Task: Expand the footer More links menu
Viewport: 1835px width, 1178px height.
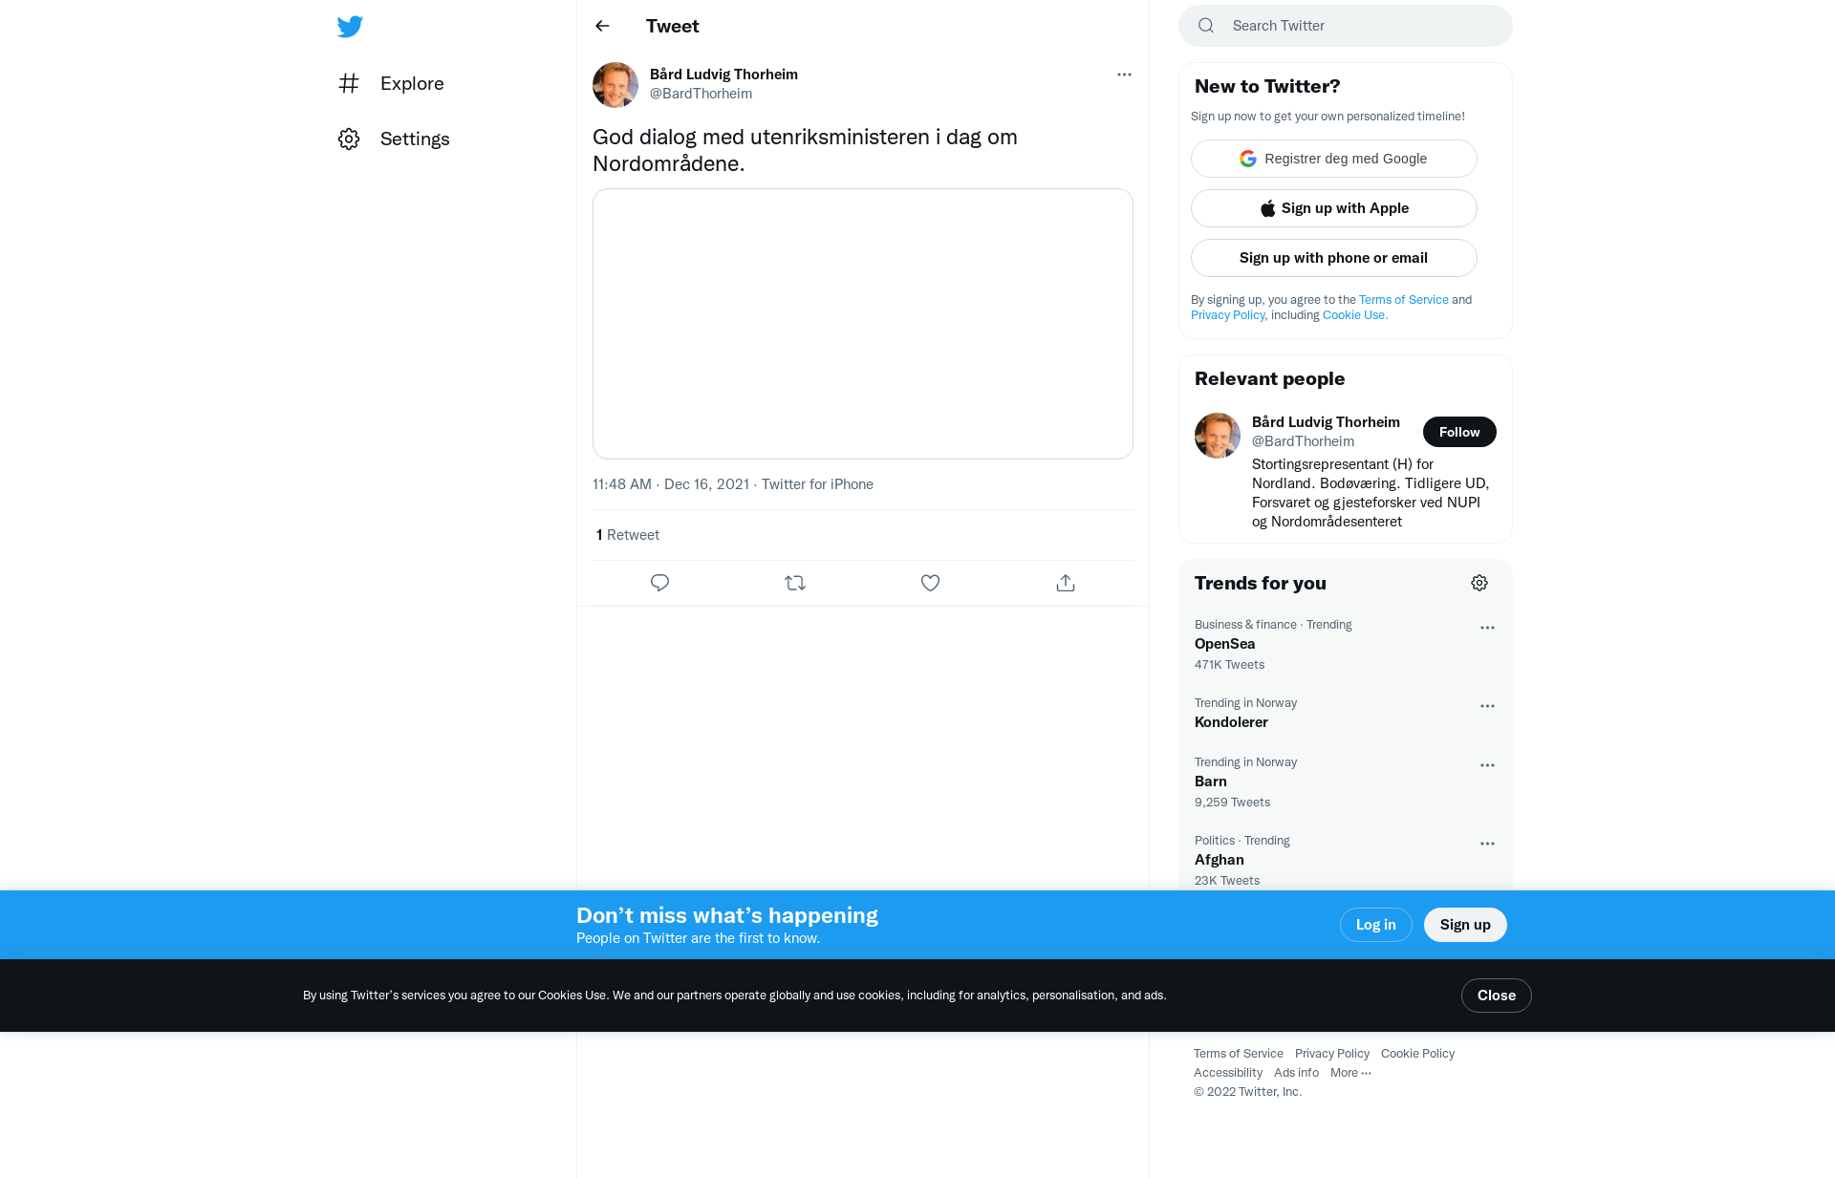Action: pos(1351,1073)
